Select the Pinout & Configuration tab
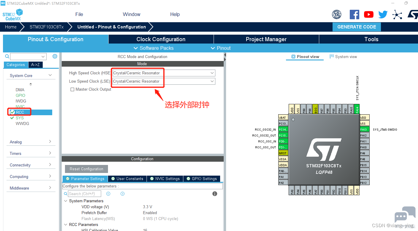The image size is (418, 231). click(x=55, y=39)
